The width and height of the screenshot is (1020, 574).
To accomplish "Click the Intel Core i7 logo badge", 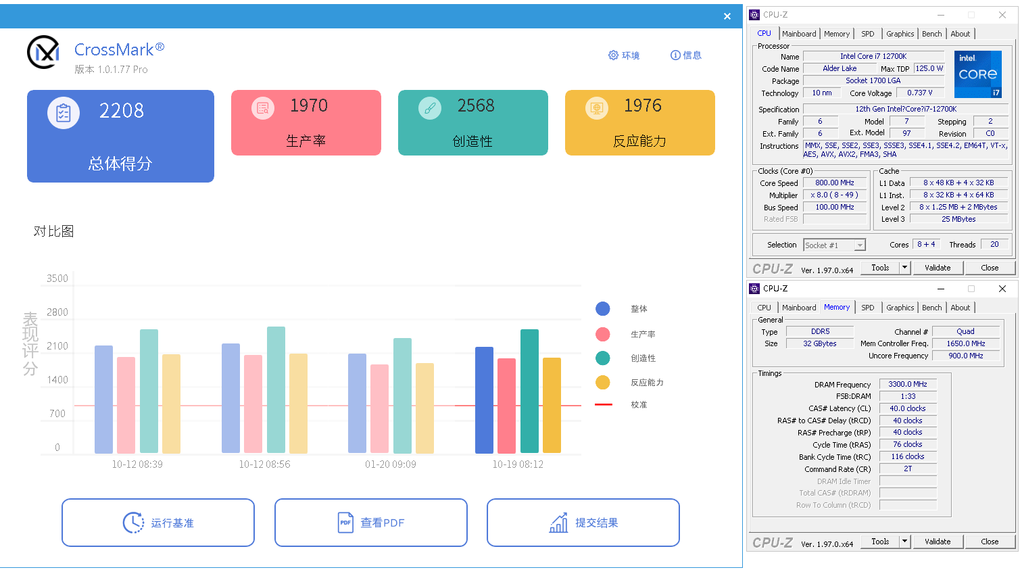I will pos(978,74).
